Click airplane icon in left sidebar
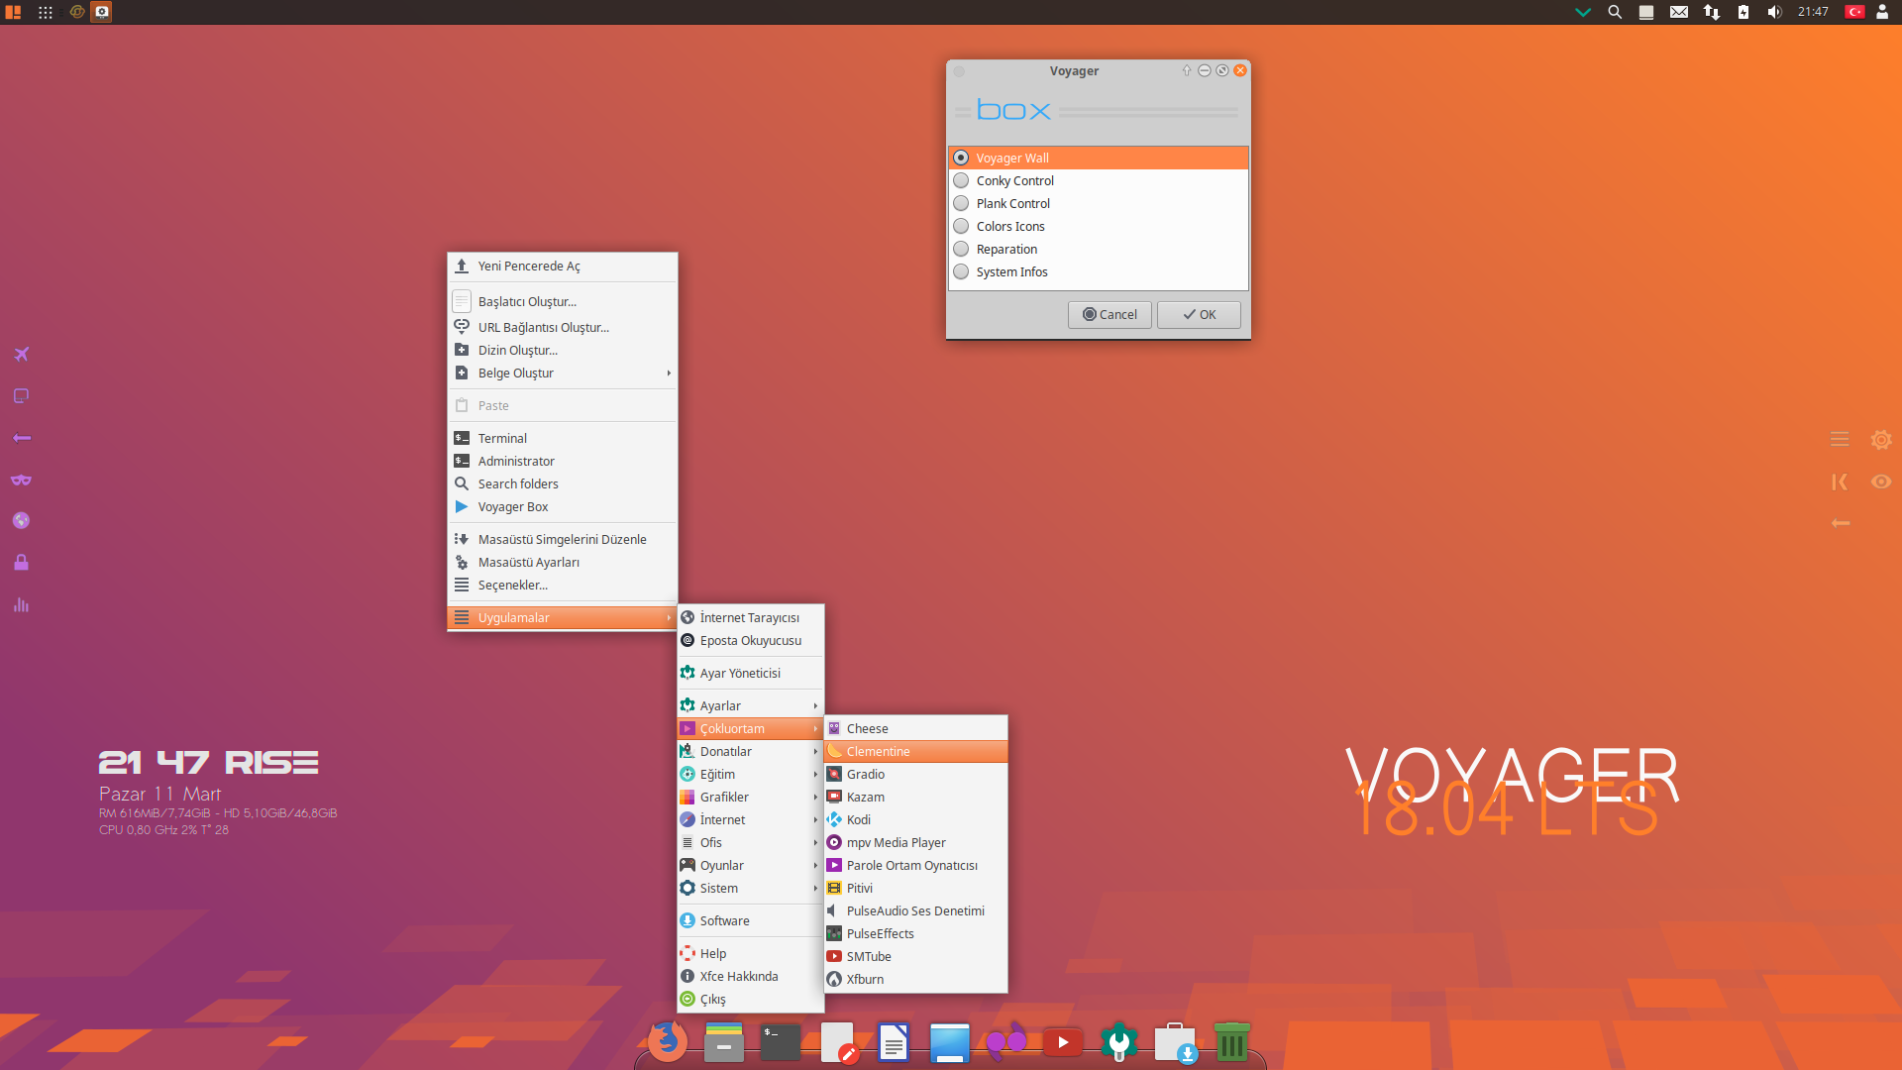The width and height of the screenshot is (1902, 1070). tap(21, 354)
